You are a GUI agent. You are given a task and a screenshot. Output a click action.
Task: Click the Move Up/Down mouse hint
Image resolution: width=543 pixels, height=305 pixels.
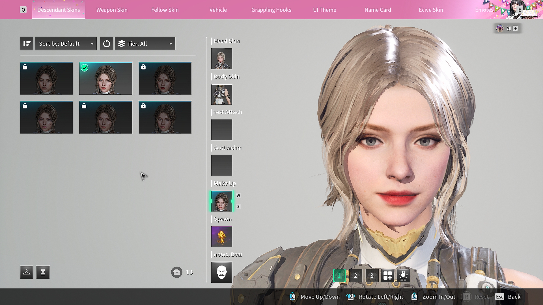[314, 297]
